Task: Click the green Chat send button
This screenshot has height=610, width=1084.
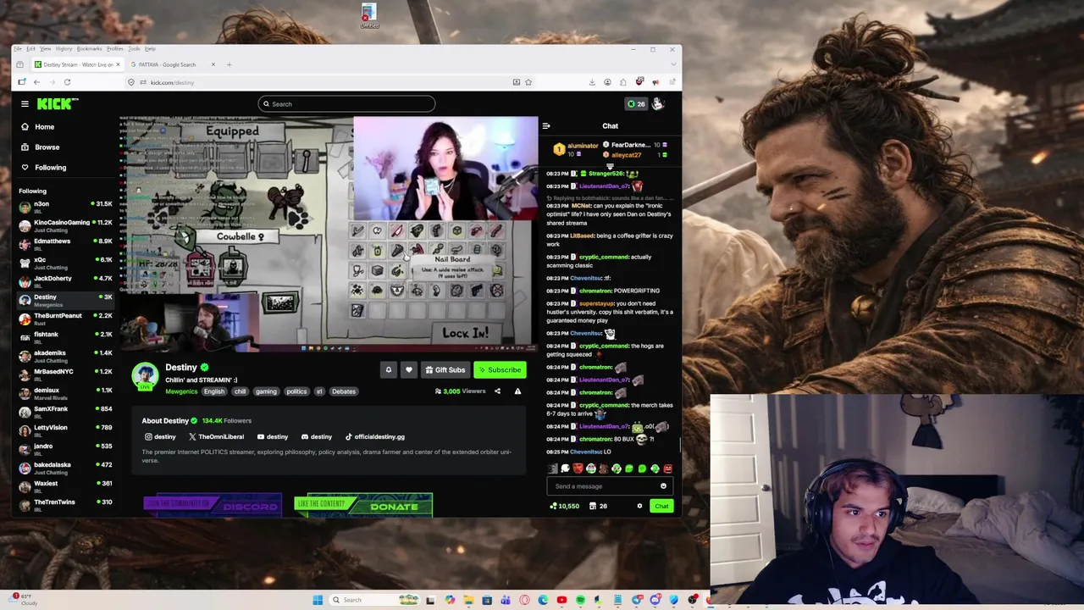Action: (x=661, y=506)
